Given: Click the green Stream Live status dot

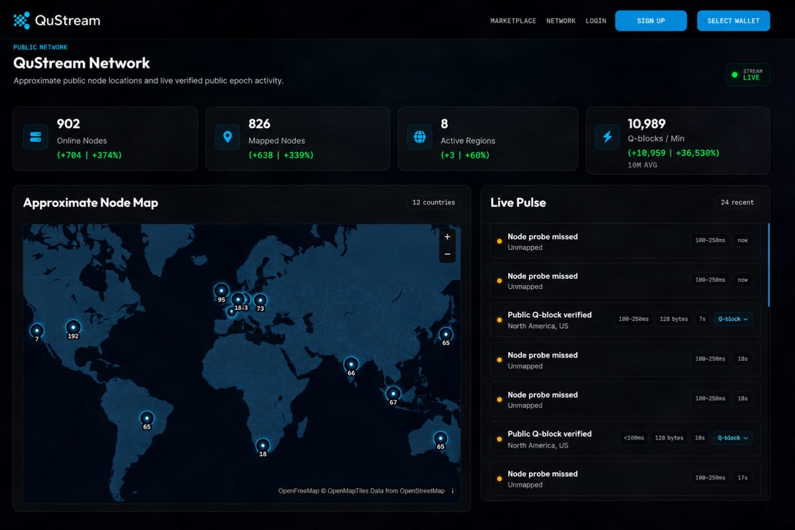Looking at the screenshot, I should click(x=734, y=75).
